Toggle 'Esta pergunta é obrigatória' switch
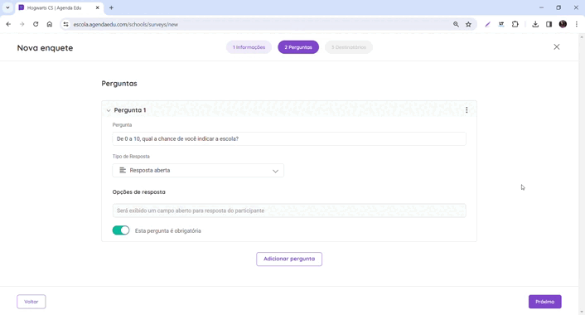Screen dimensions: 585x315 121,230
